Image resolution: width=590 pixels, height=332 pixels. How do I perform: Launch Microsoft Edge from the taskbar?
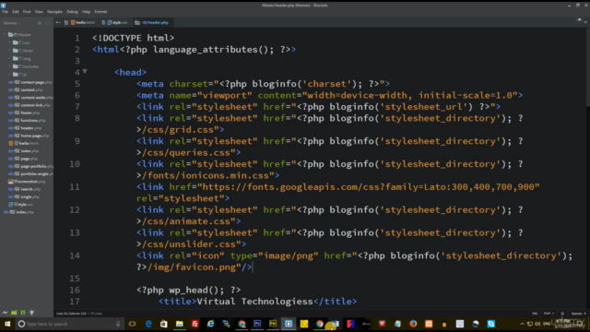pos(148,324)
